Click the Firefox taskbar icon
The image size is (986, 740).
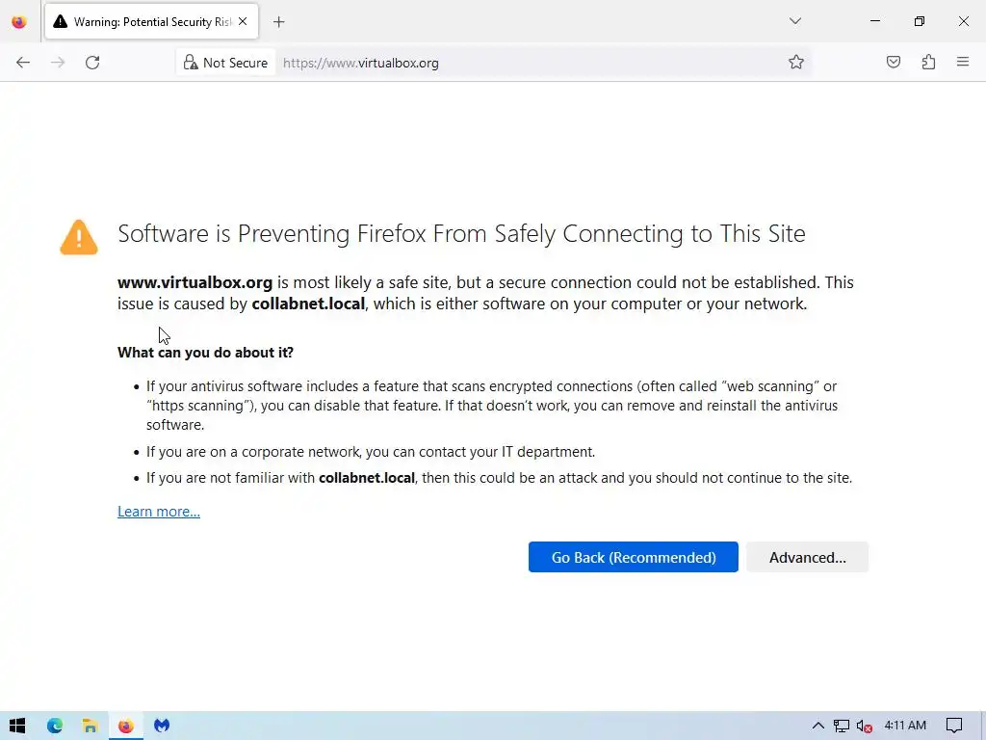[x=126, y=726]
